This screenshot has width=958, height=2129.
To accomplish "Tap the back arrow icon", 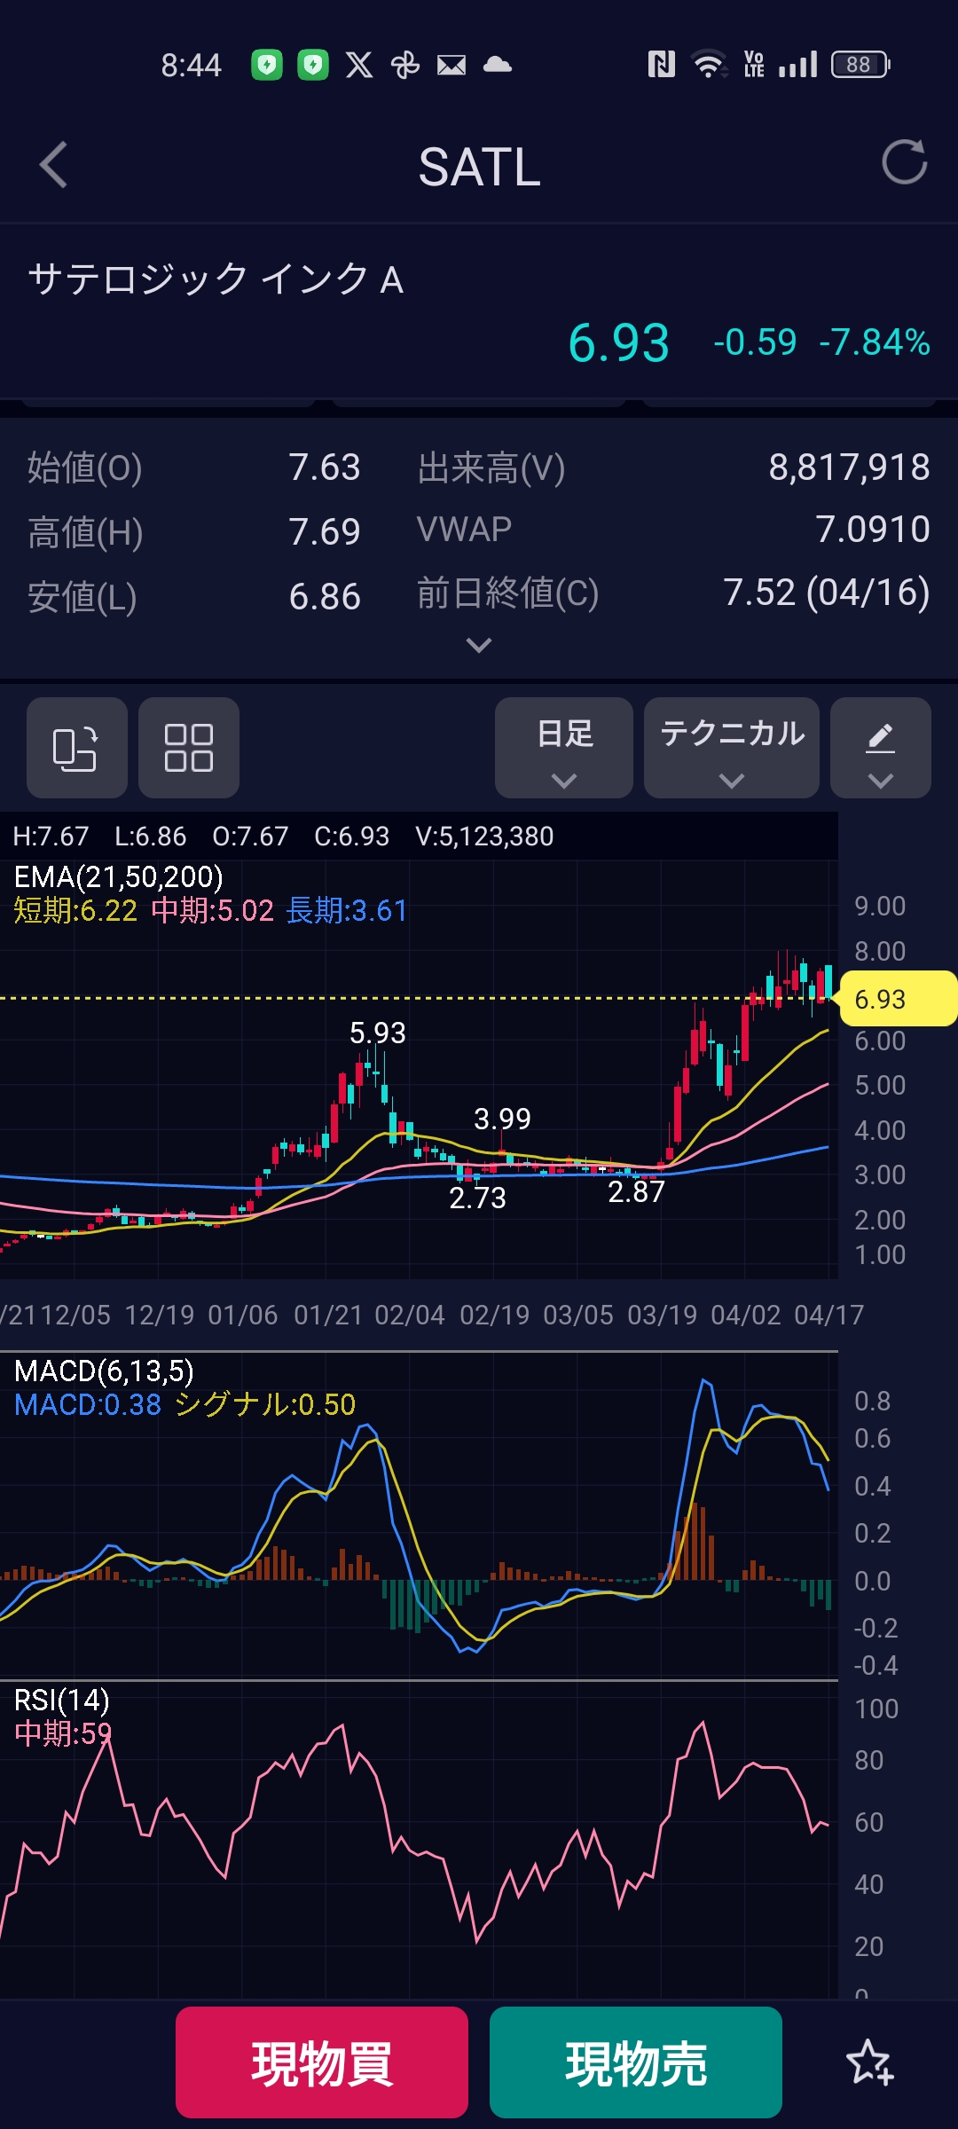I will pos(54,165).
